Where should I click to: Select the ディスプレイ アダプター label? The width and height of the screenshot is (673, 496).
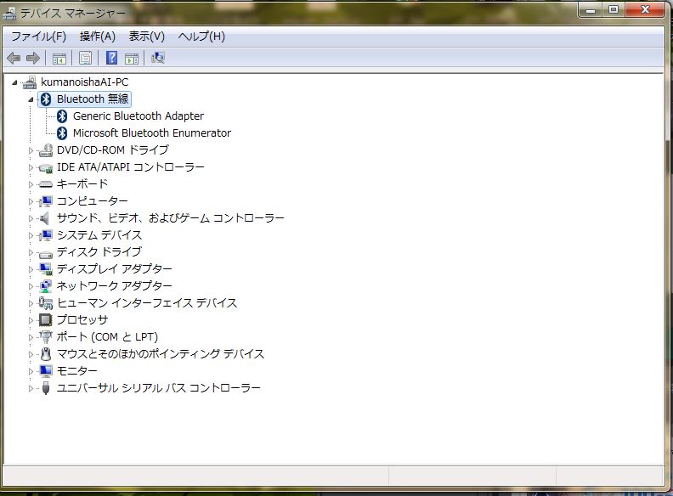tap(114, 269)
